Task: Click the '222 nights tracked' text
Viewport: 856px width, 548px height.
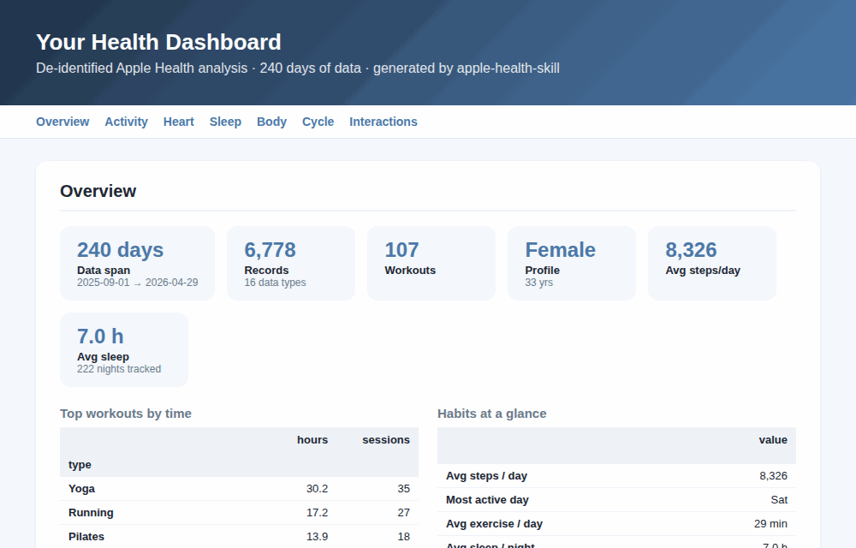Action: [x=119, y=369]
